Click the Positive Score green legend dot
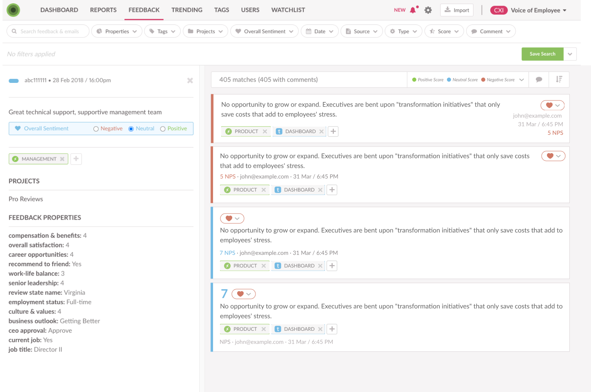The image size is (591, 392). click(414, 80)
